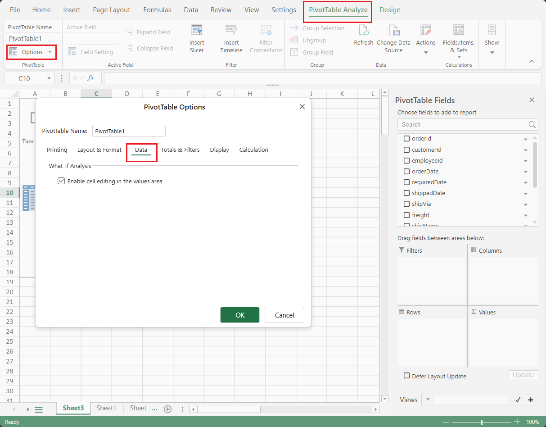
Task: Switch to the Formulas ribbon tab
Action: (157, 10)
